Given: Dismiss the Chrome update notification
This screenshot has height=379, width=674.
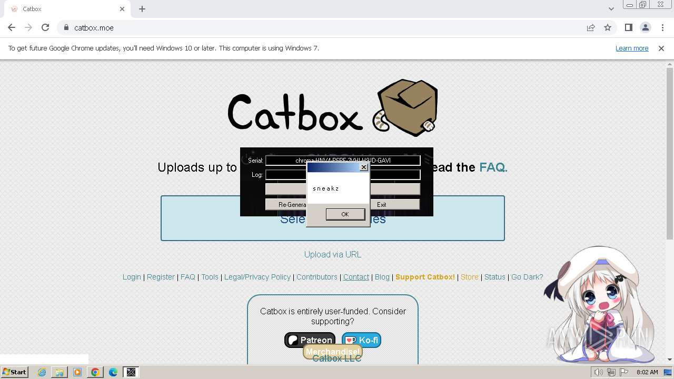Looking at the screenshot, I should coord(661,48).
